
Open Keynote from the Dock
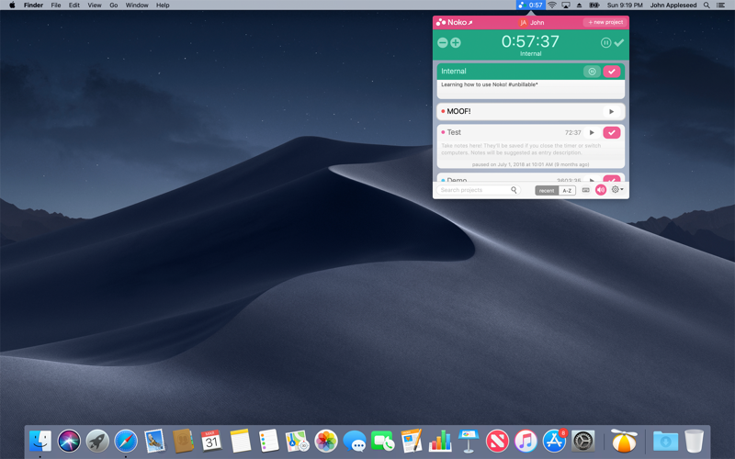tap(469, 442)
